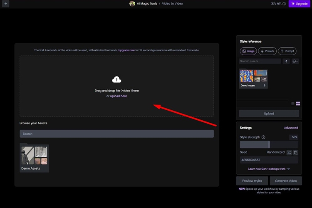Click the cloud upload icon
Image resolution: width=312 pixels, height=208 pixels.
coord(116,79)
